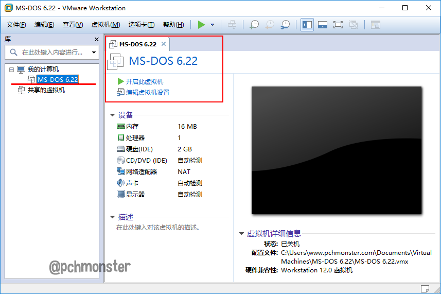This screenshot has height=294, width=441.
Task: Click the monitor icon beside 显示器
Action: tap(120, 195)
